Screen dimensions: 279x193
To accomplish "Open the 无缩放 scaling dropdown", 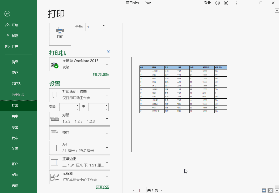I will [x=79, y=177].
